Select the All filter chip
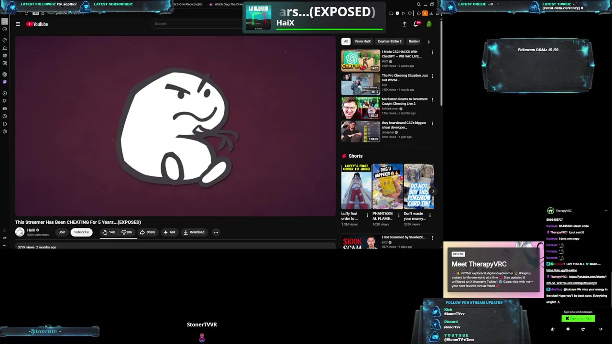Image resolution: width=612 pixels, height=344 pixels. point(346,42)
